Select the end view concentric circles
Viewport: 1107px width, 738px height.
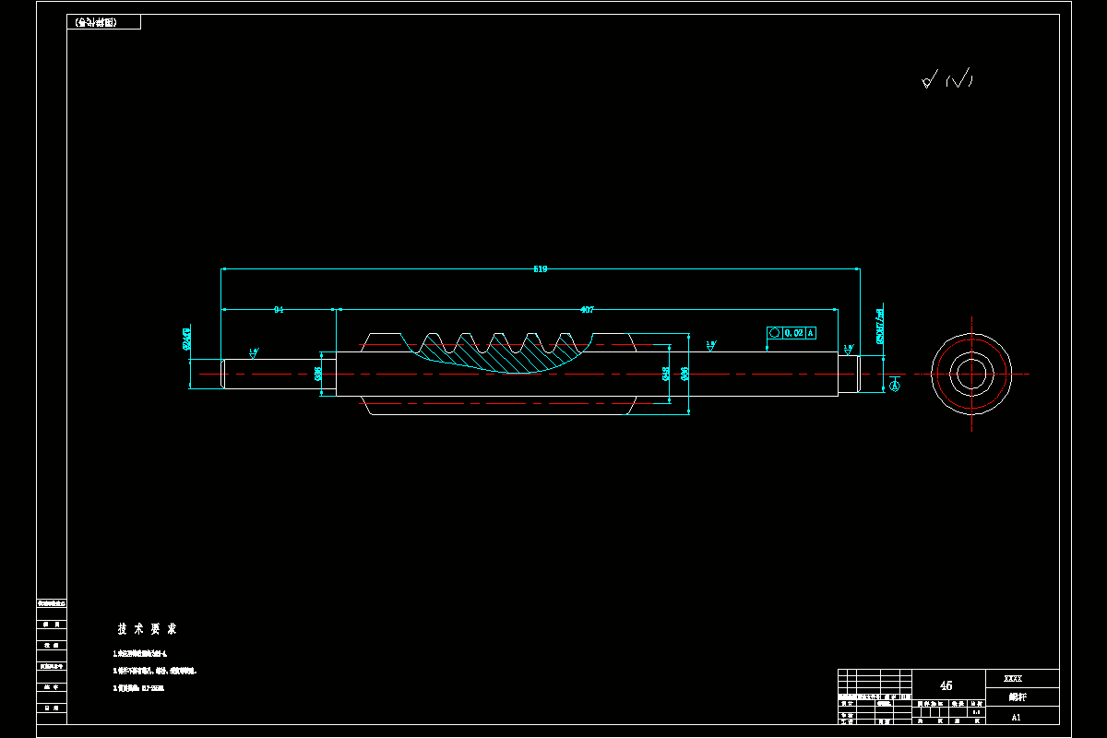click(970, 374)
